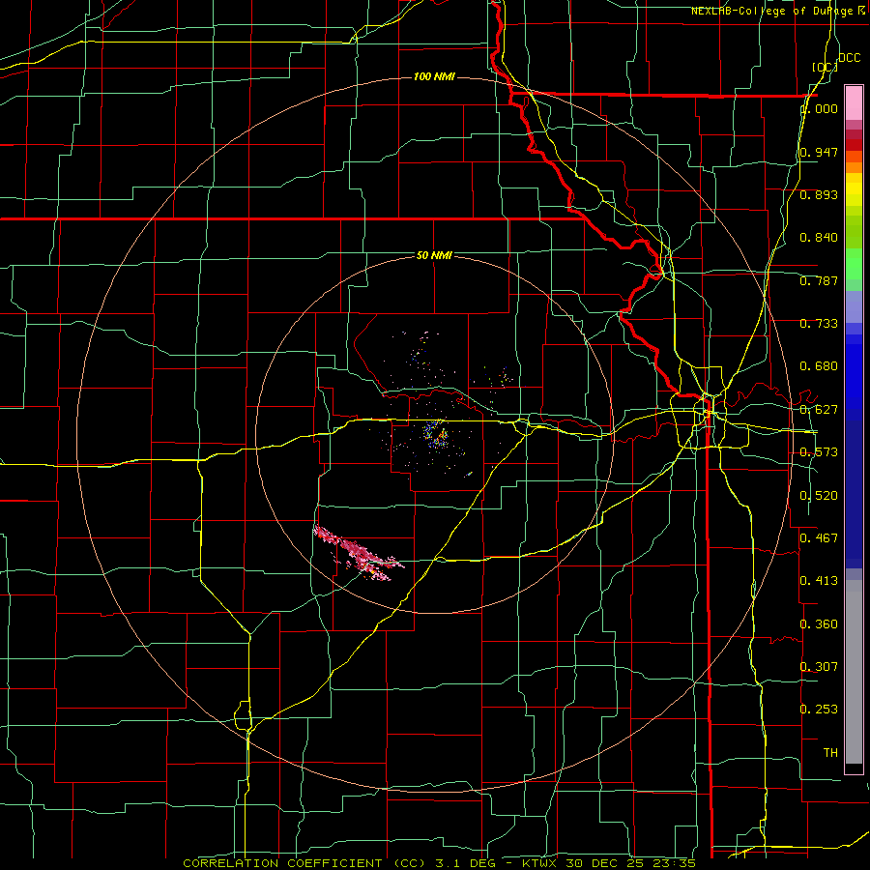Click the 0.307 color scale value

[x=819, y=666]
